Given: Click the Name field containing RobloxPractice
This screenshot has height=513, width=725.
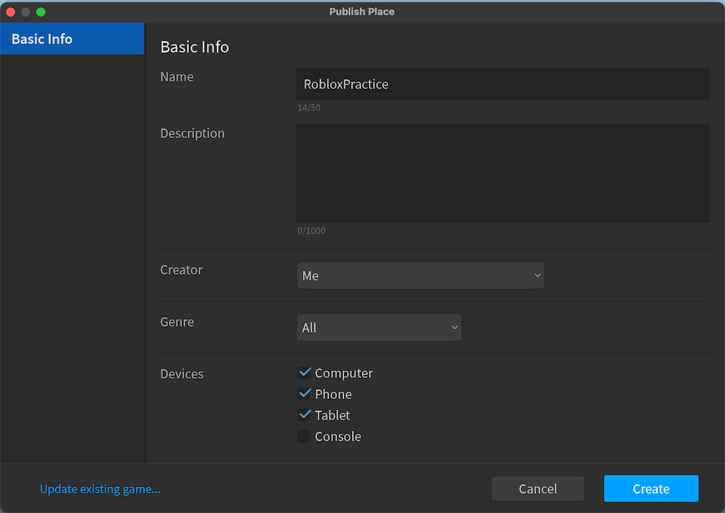Looking at the screenshot, I should (503, 84).
